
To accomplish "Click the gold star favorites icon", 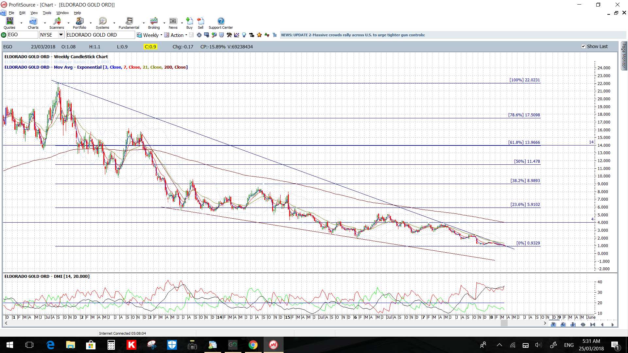I will point(259,35).
